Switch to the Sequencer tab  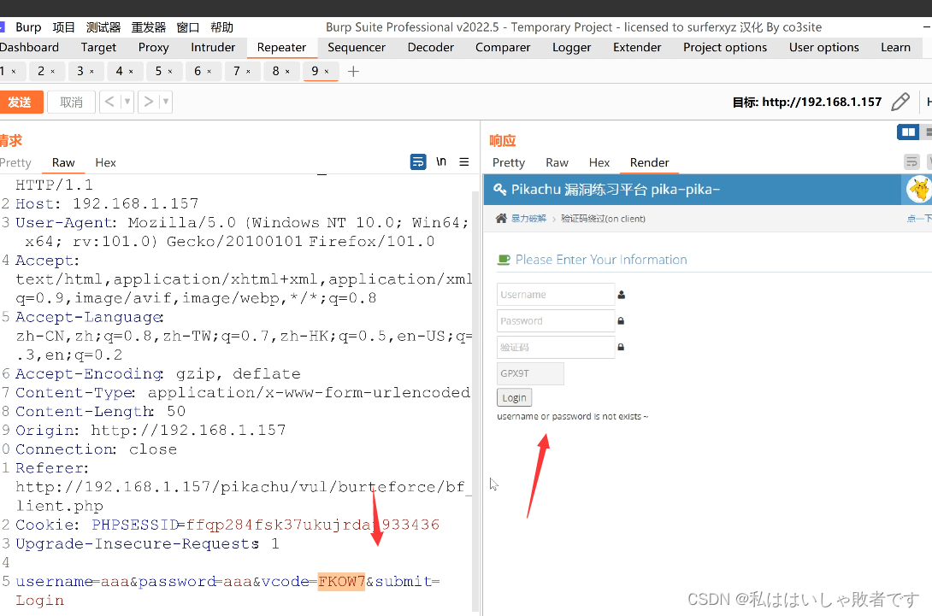click(357, 48)
